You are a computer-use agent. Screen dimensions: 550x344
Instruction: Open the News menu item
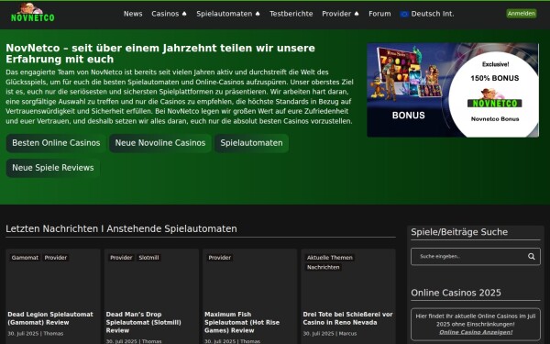point(133,14)
